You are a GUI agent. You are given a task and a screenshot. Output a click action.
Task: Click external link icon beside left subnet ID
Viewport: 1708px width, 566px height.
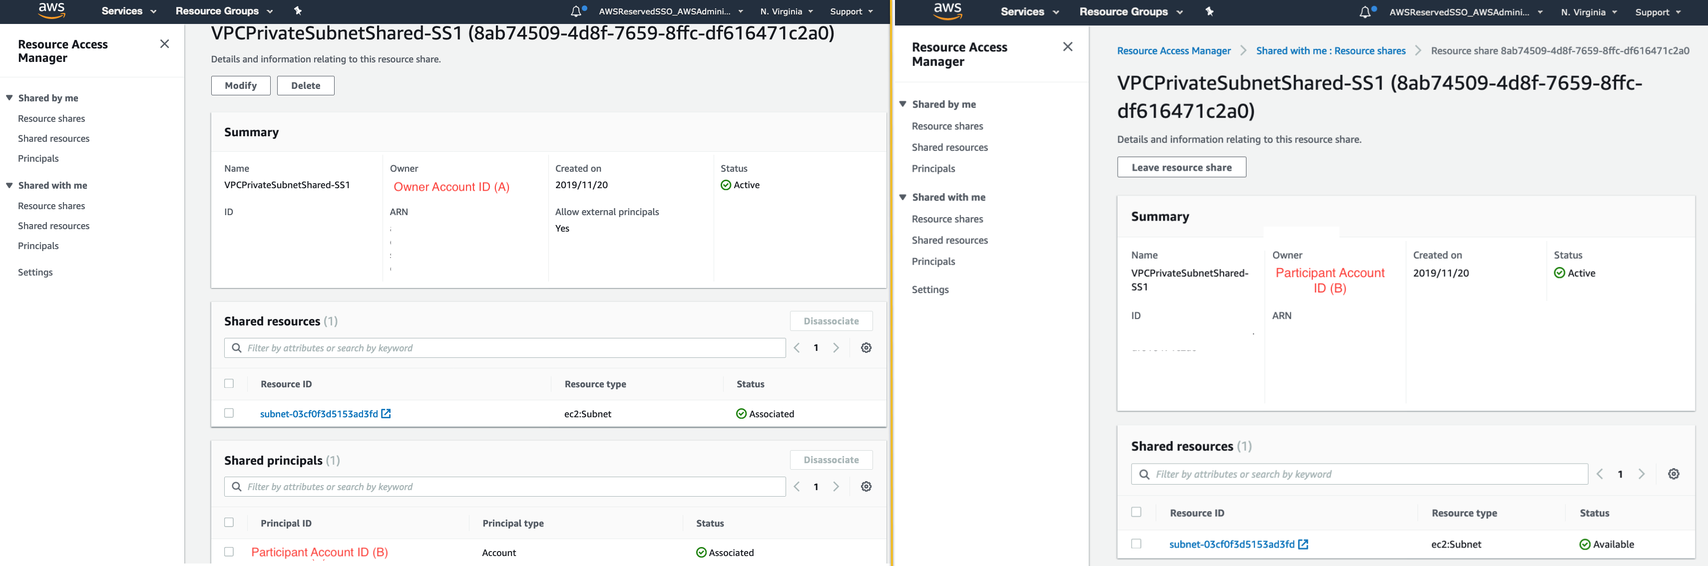tap(386, 414)
